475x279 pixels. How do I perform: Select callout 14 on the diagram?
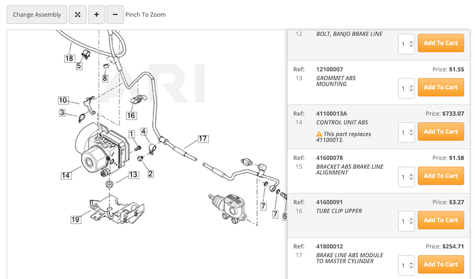click(x=66, y=175)
